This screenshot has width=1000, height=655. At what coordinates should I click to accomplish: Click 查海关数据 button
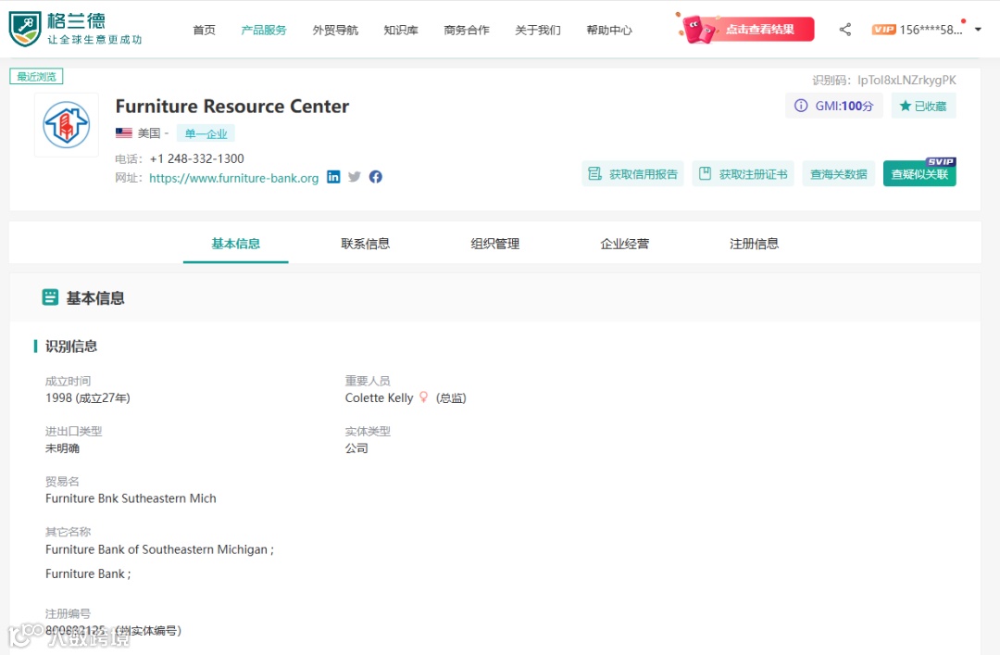pos(839,173)
